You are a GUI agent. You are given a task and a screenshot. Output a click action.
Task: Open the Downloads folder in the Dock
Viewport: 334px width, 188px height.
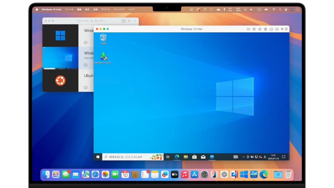tap(278, 175)
